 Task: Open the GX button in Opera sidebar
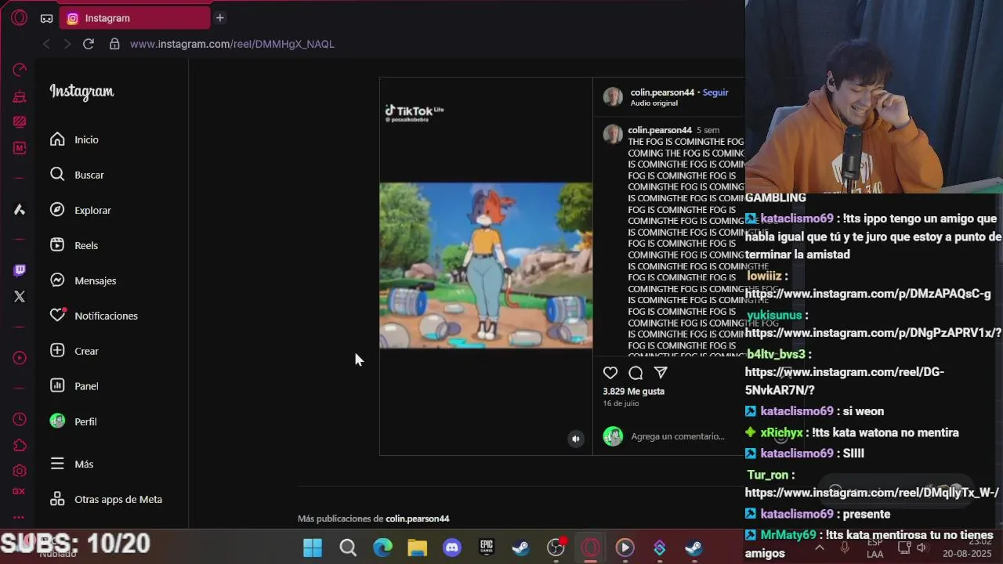tap(20, 492)
